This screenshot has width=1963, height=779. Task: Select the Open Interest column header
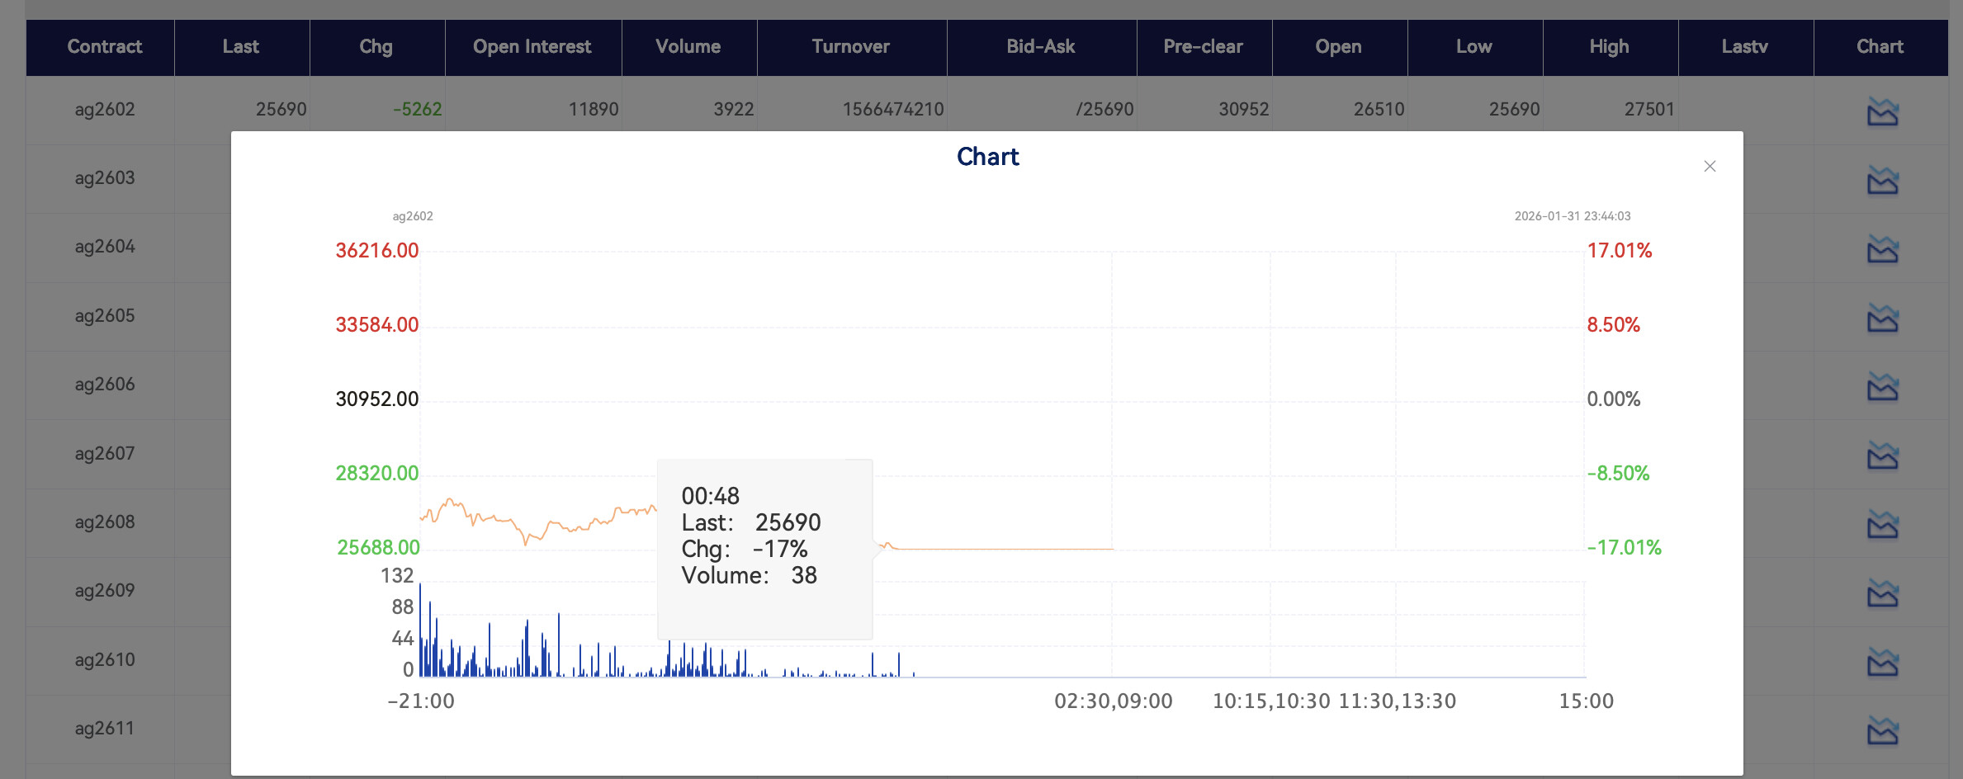[532, 47]
